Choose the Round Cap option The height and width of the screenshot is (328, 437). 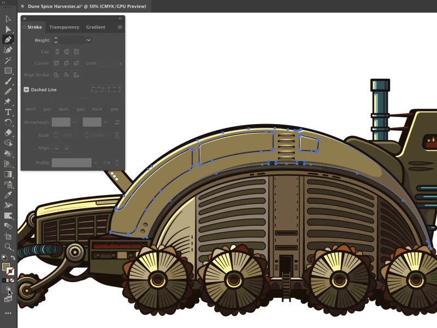pyautogui.click(x=66, y=51)
